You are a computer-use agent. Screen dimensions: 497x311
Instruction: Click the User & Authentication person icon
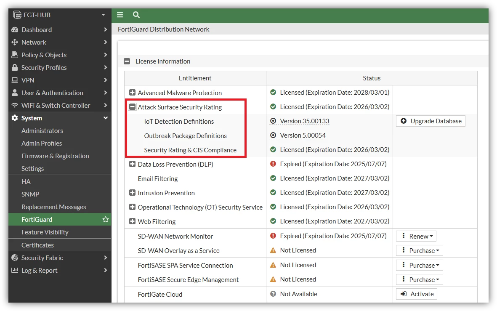[x=15, y=93]
